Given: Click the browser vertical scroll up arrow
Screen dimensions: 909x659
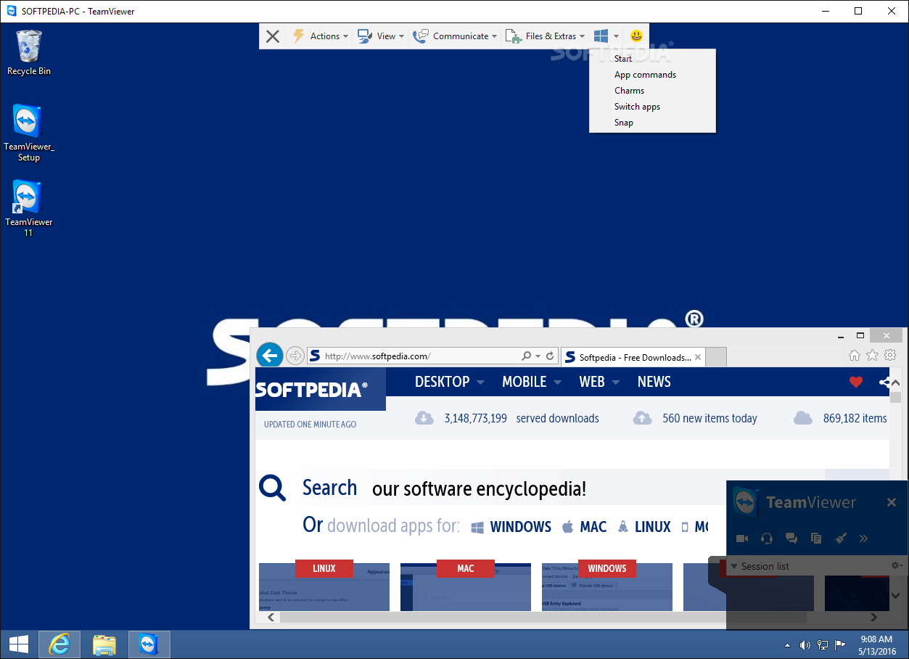Looking at the screenshot, I should click(x=895, y=382).
